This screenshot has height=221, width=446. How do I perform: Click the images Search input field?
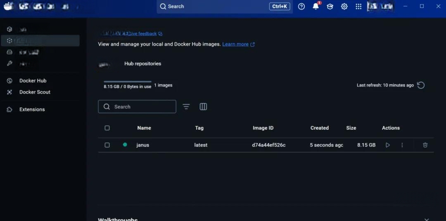point(137,106)
